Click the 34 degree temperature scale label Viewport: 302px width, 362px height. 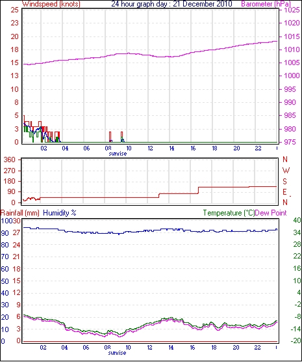(297, 232)
